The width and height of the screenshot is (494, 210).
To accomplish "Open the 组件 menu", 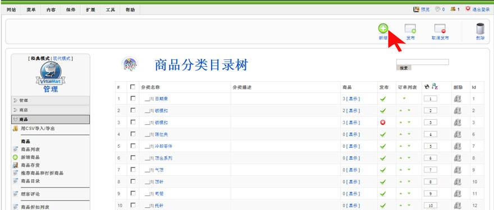I will (71, 10).
